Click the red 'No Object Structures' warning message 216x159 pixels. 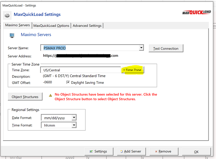[x=106, y=97]
